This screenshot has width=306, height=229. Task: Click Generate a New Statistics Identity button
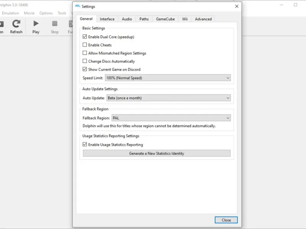coord(156,153)
